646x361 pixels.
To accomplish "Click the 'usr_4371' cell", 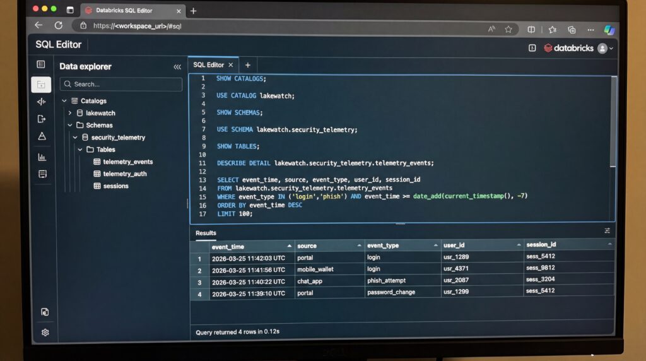I will pos(456,268).
